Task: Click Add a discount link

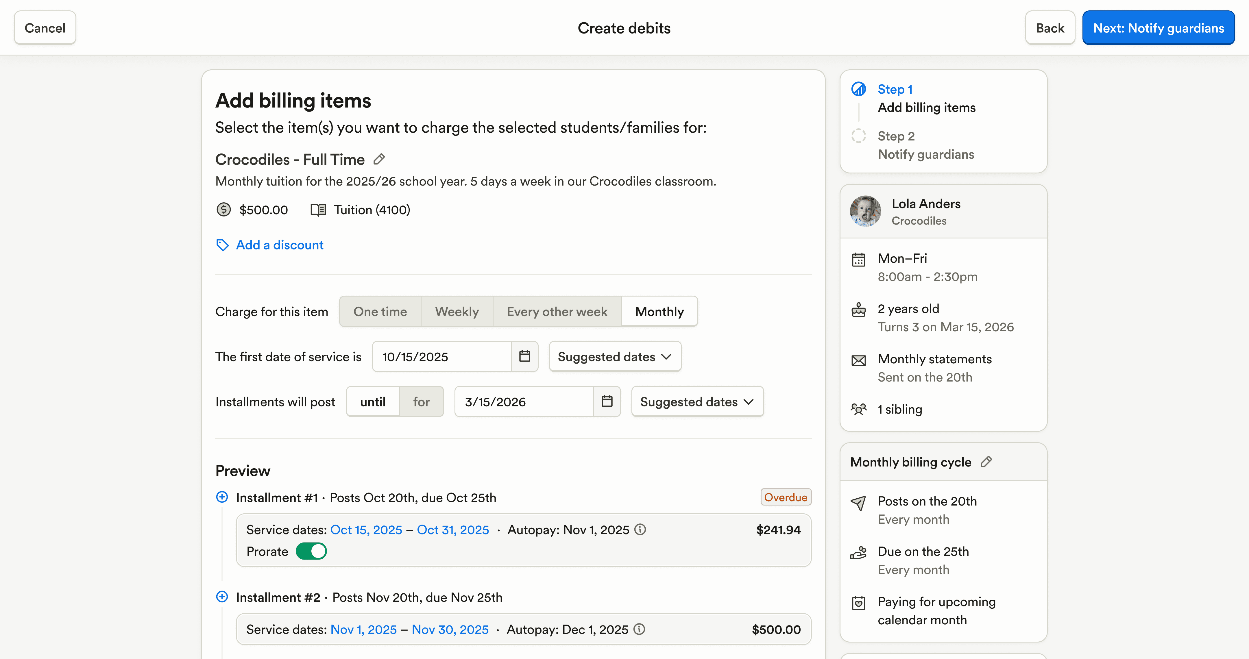Action: click(279, 245)
